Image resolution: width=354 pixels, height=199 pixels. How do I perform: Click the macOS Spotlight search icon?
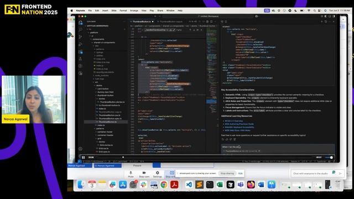coord(314,11)
